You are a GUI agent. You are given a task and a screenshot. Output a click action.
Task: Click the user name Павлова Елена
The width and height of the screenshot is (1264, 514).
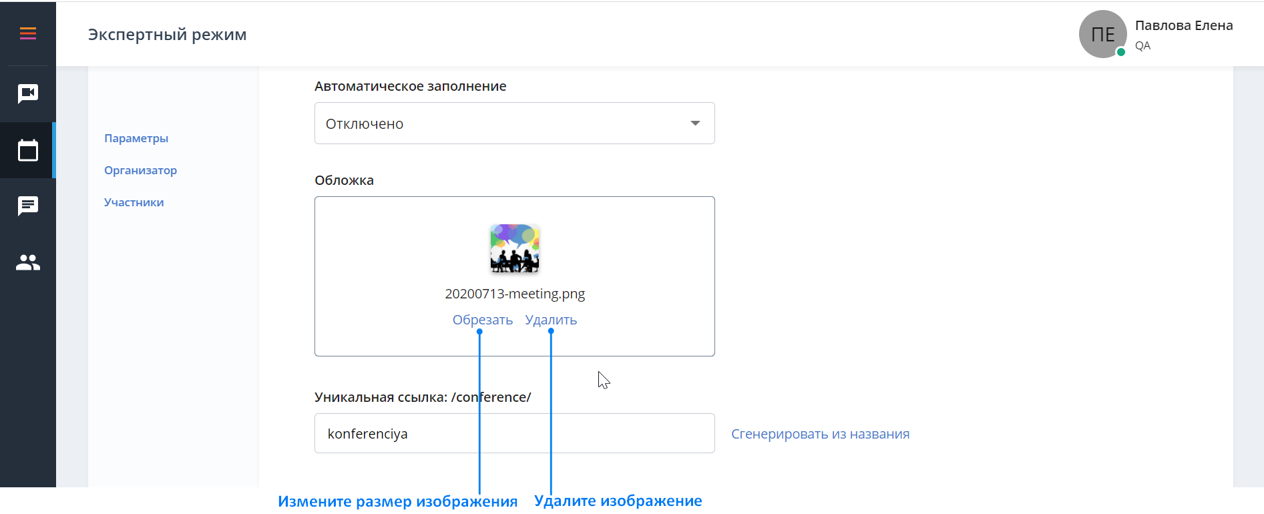[x=1184, y=25]
